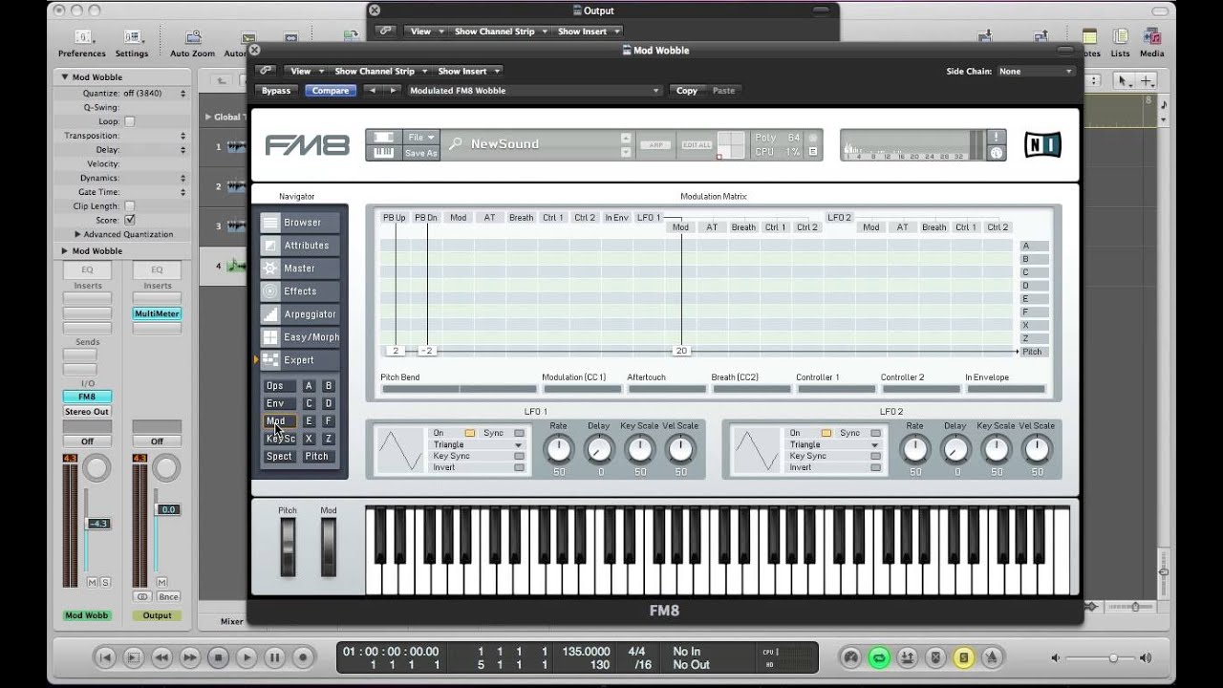Open the Modulated FM8 Wobble preset dropdown
Screen dimensions: 1223x688
click(534, 91)
